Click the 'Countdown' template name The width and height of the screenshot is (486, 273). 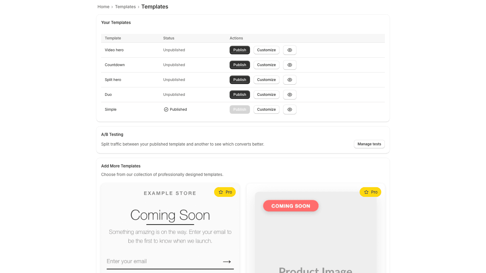(x=115, y=65)
